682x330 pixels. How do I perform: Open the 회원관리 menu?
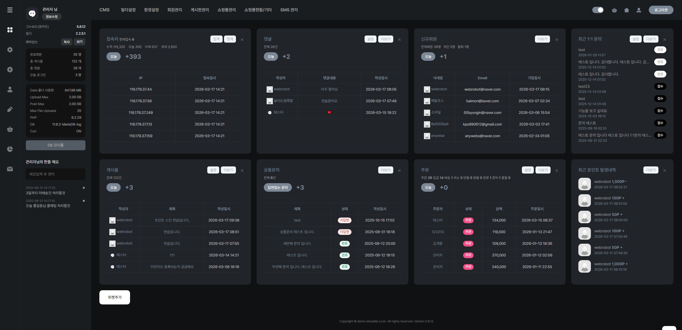[175, 10]
